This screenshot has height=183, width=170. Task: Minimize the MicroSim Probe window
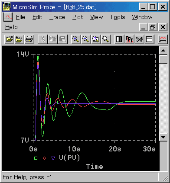pyautogui.click(x=144, y=7)
